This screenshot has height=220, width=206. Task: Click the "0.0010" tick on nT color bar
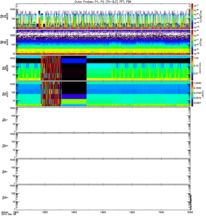coord(197,98)
